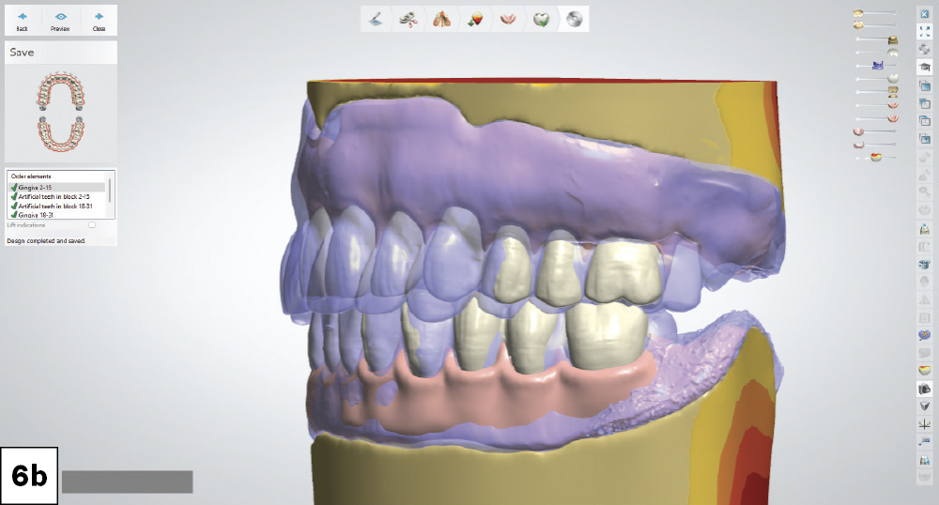The image size is (939, 505).
Task: Go back using the Back arrow button
Action: (23, 21)
